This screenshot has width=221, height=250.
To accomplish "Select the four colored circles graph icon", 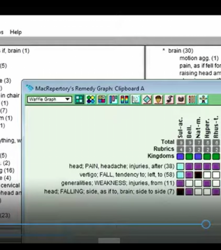I will (91, 99).
